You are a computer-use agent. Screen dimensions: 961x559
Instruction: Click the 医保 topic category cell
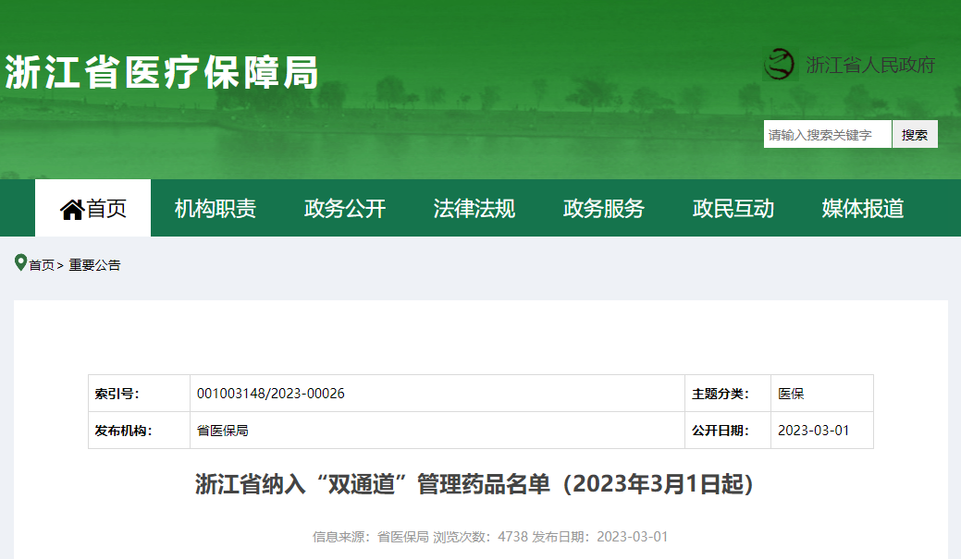click(822, 393)
